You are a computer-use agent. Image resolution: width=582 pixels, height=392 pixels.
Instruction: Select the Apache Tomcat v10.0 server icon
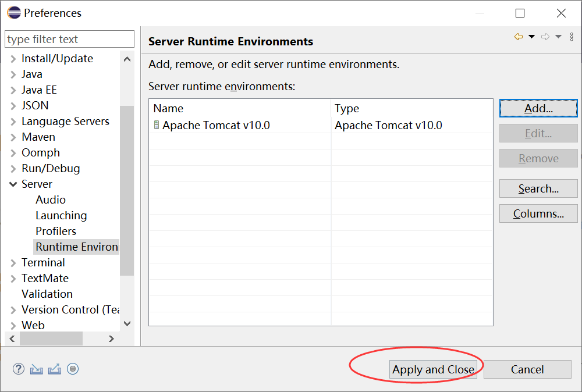point(156,125)
